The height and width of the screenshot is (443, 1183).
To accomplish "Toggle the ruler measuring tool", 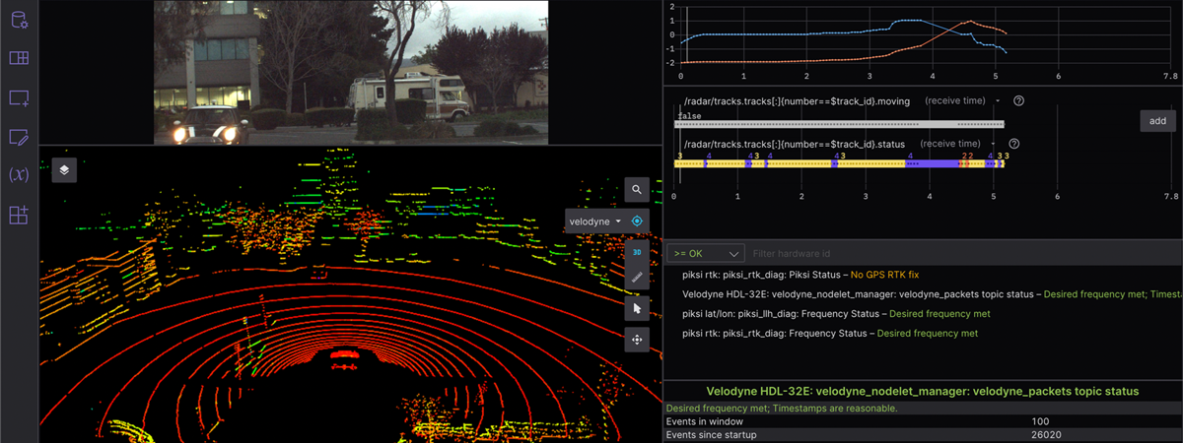I will coord(637,279).
